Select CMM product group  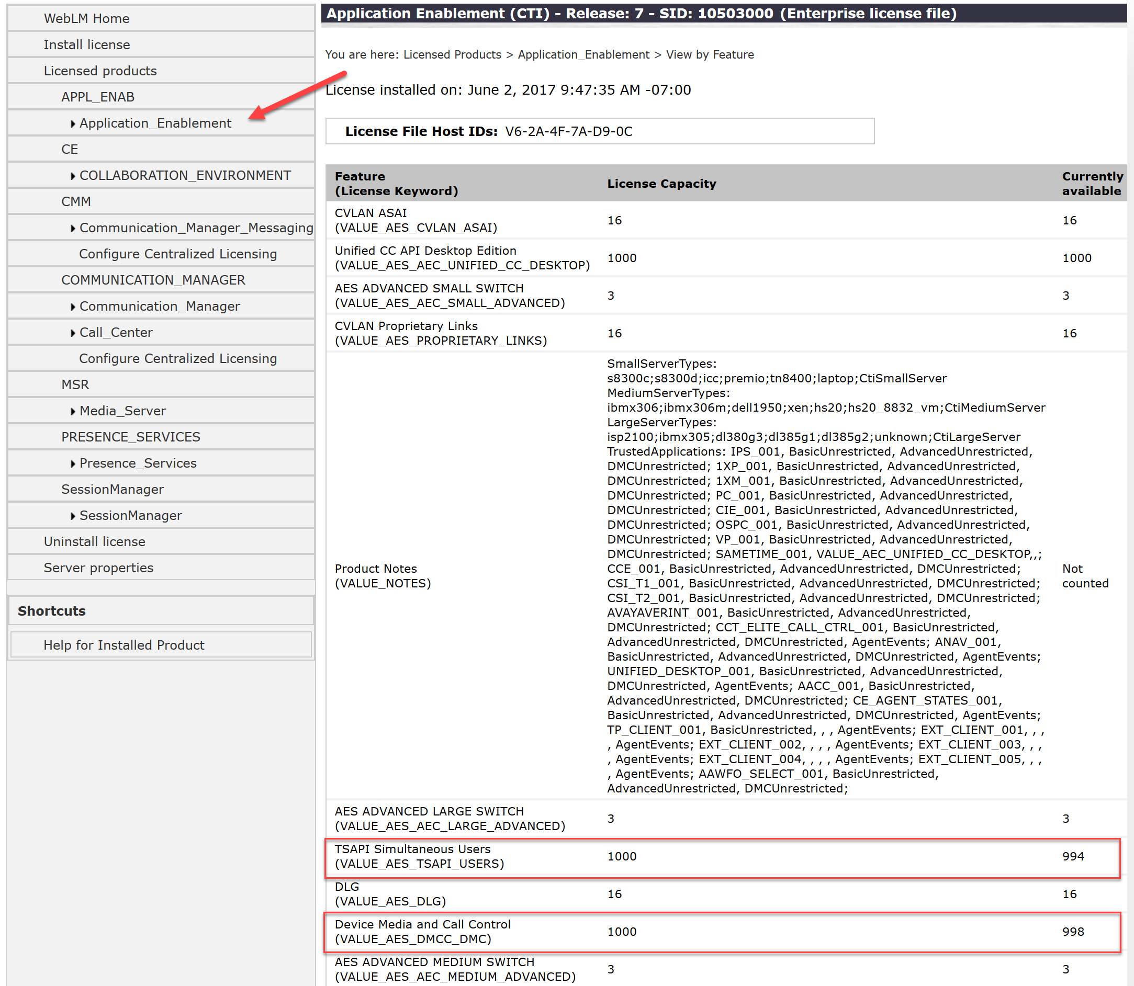[x=76, y=201]
